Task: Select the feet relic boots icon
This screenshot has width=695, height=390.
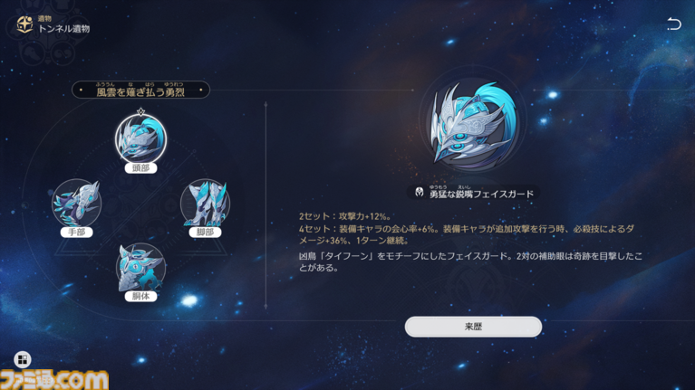Action: pyautogui.click(x=205, y=204)
